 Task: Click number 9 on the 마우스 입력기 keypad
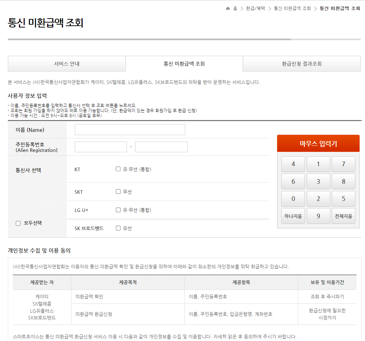pos(318,216)
